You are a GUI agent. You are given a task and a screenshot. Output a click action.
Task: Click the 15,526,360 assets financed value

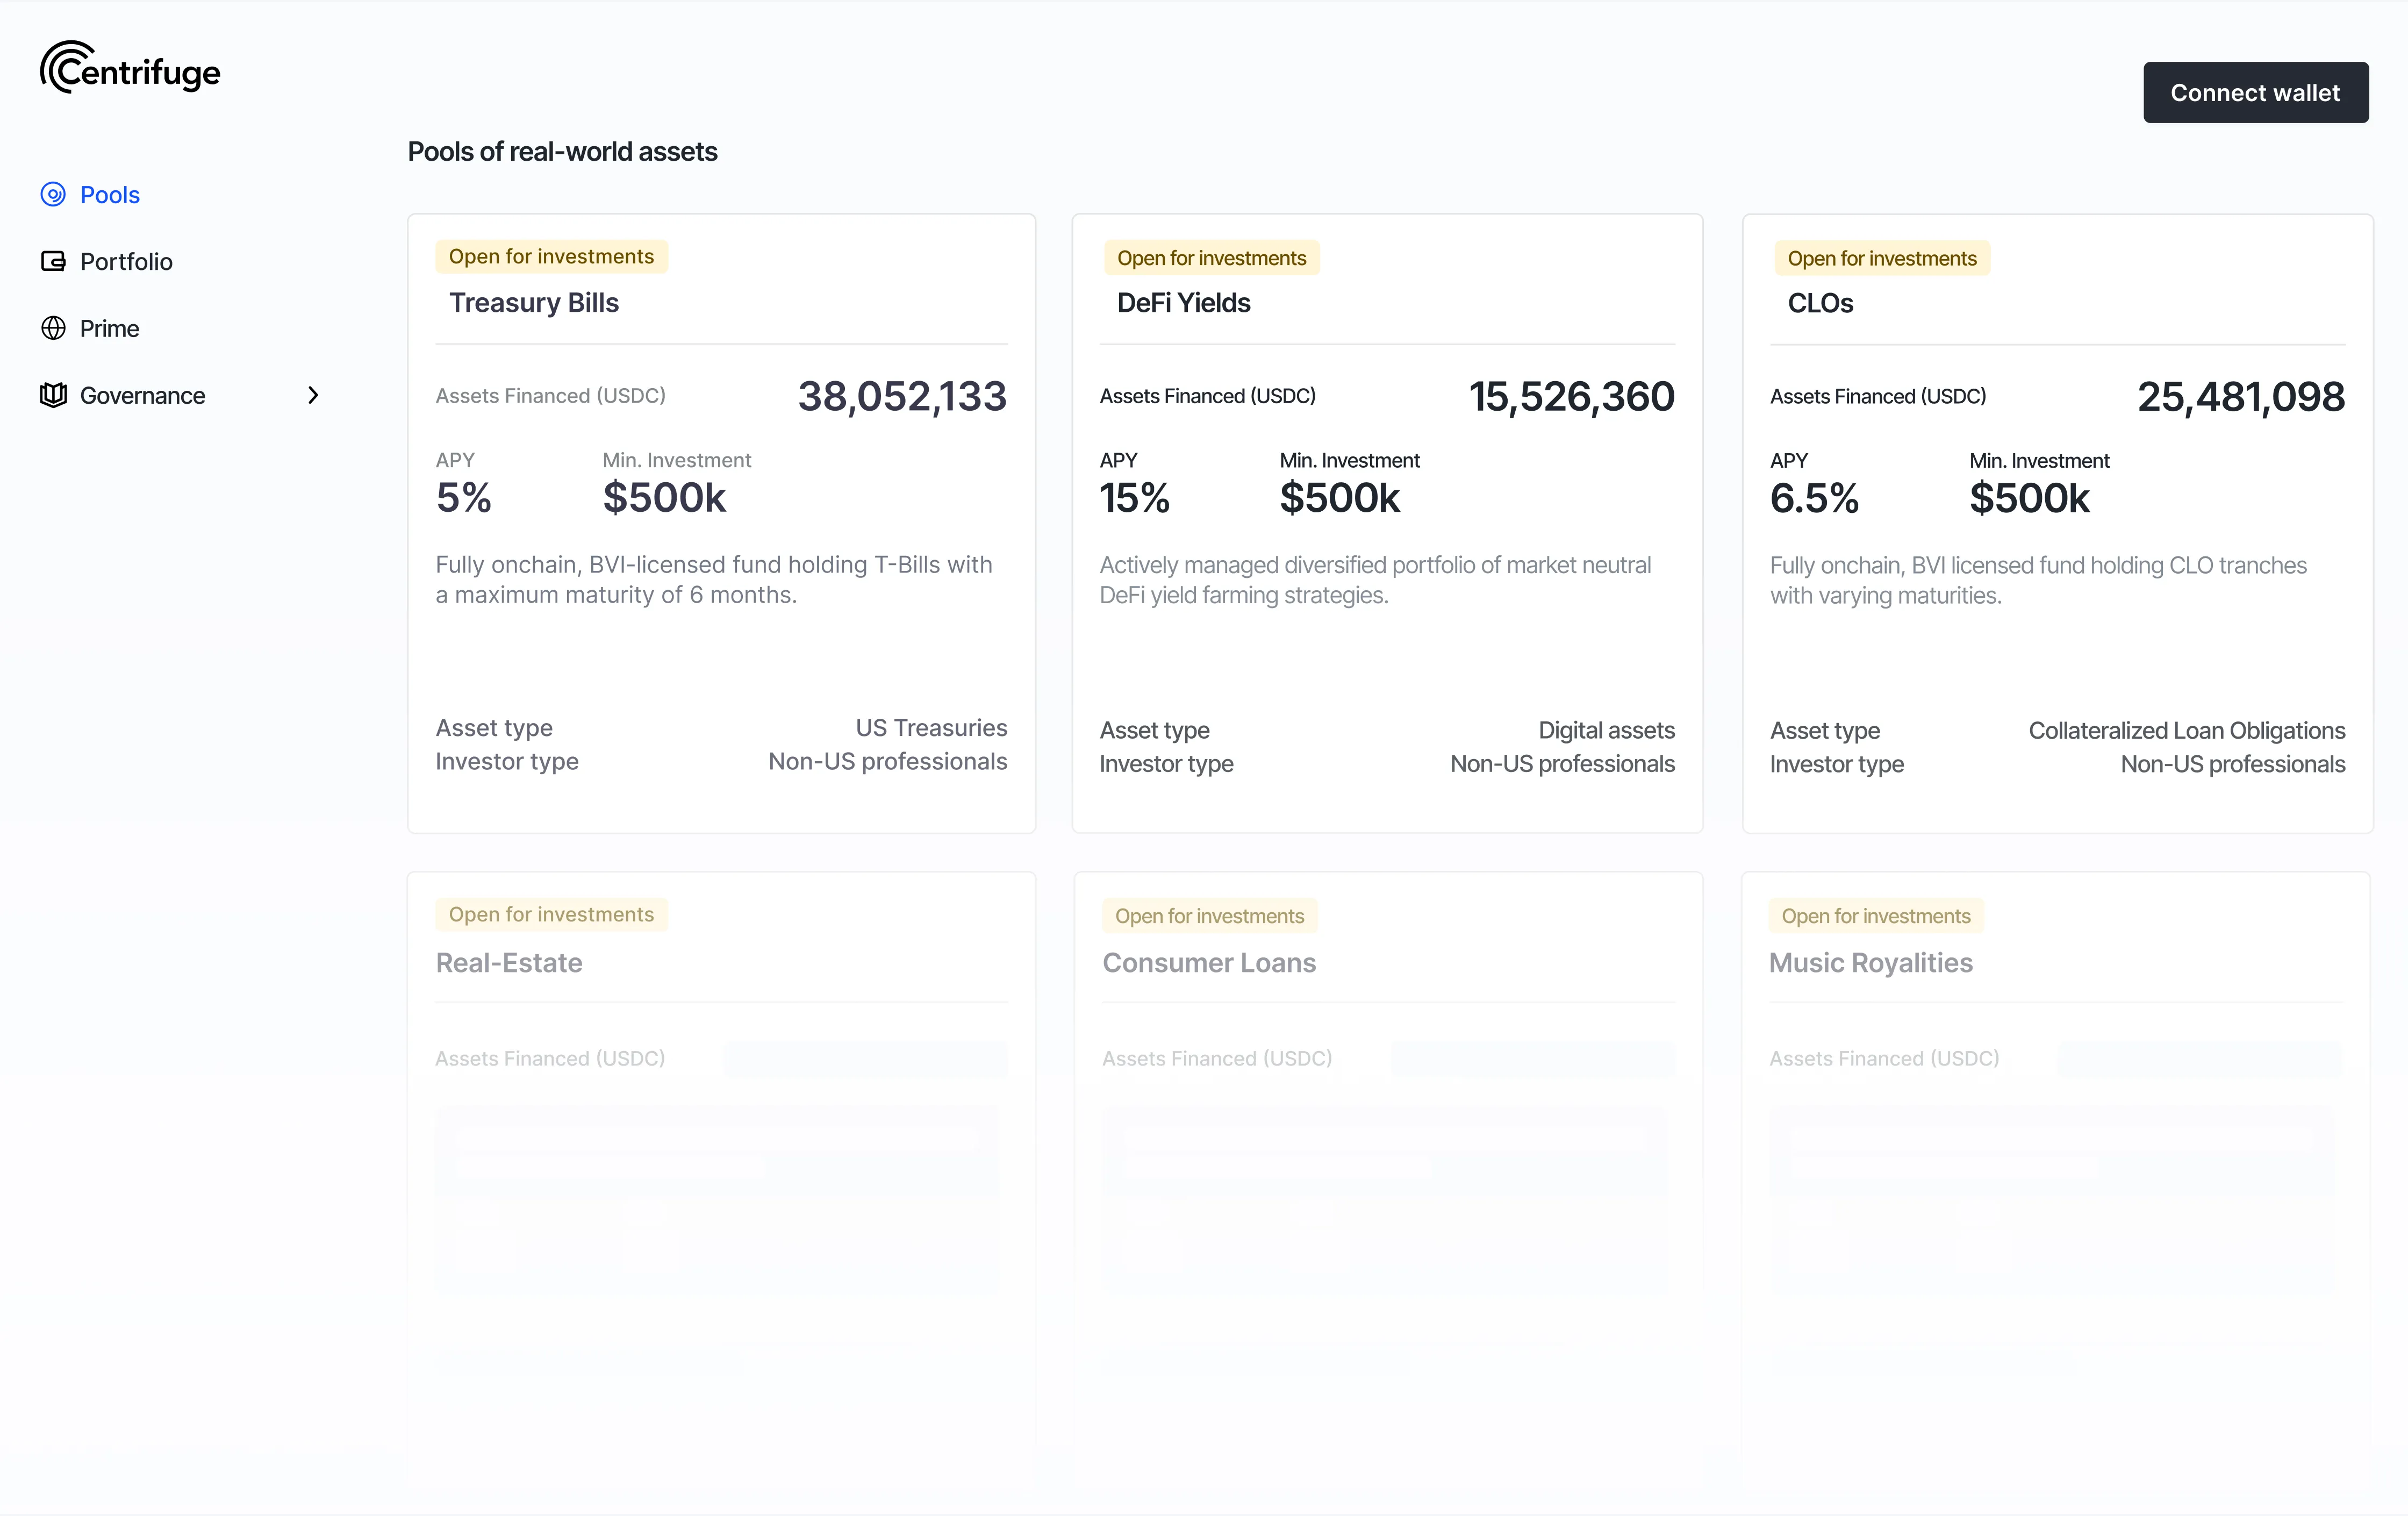click(x=1571, y=397)
